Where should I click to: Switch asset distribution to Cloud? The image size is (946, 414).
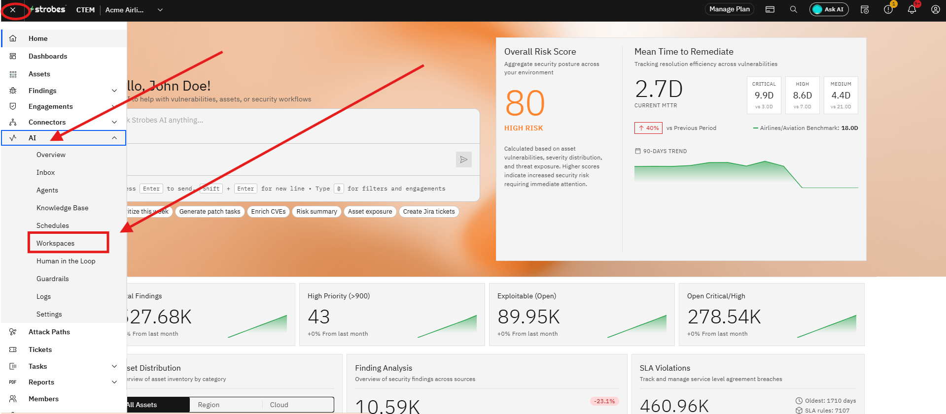279,405
